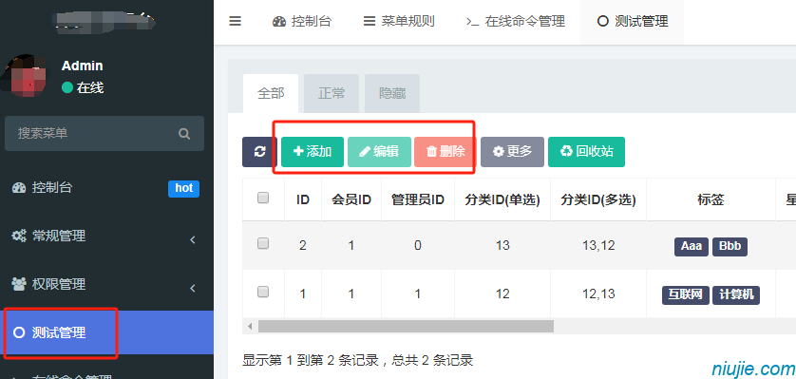Open the 控制台 top tab

302,21
